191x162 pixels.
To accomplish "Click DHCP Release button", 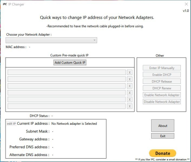I will click(x=162, y=81).
